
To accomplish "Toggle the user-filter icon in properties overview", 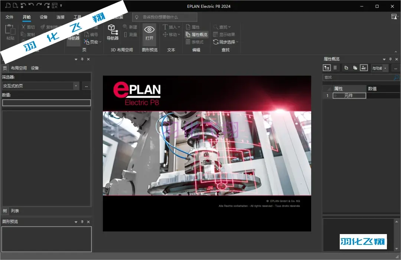I will click(363, 68).
